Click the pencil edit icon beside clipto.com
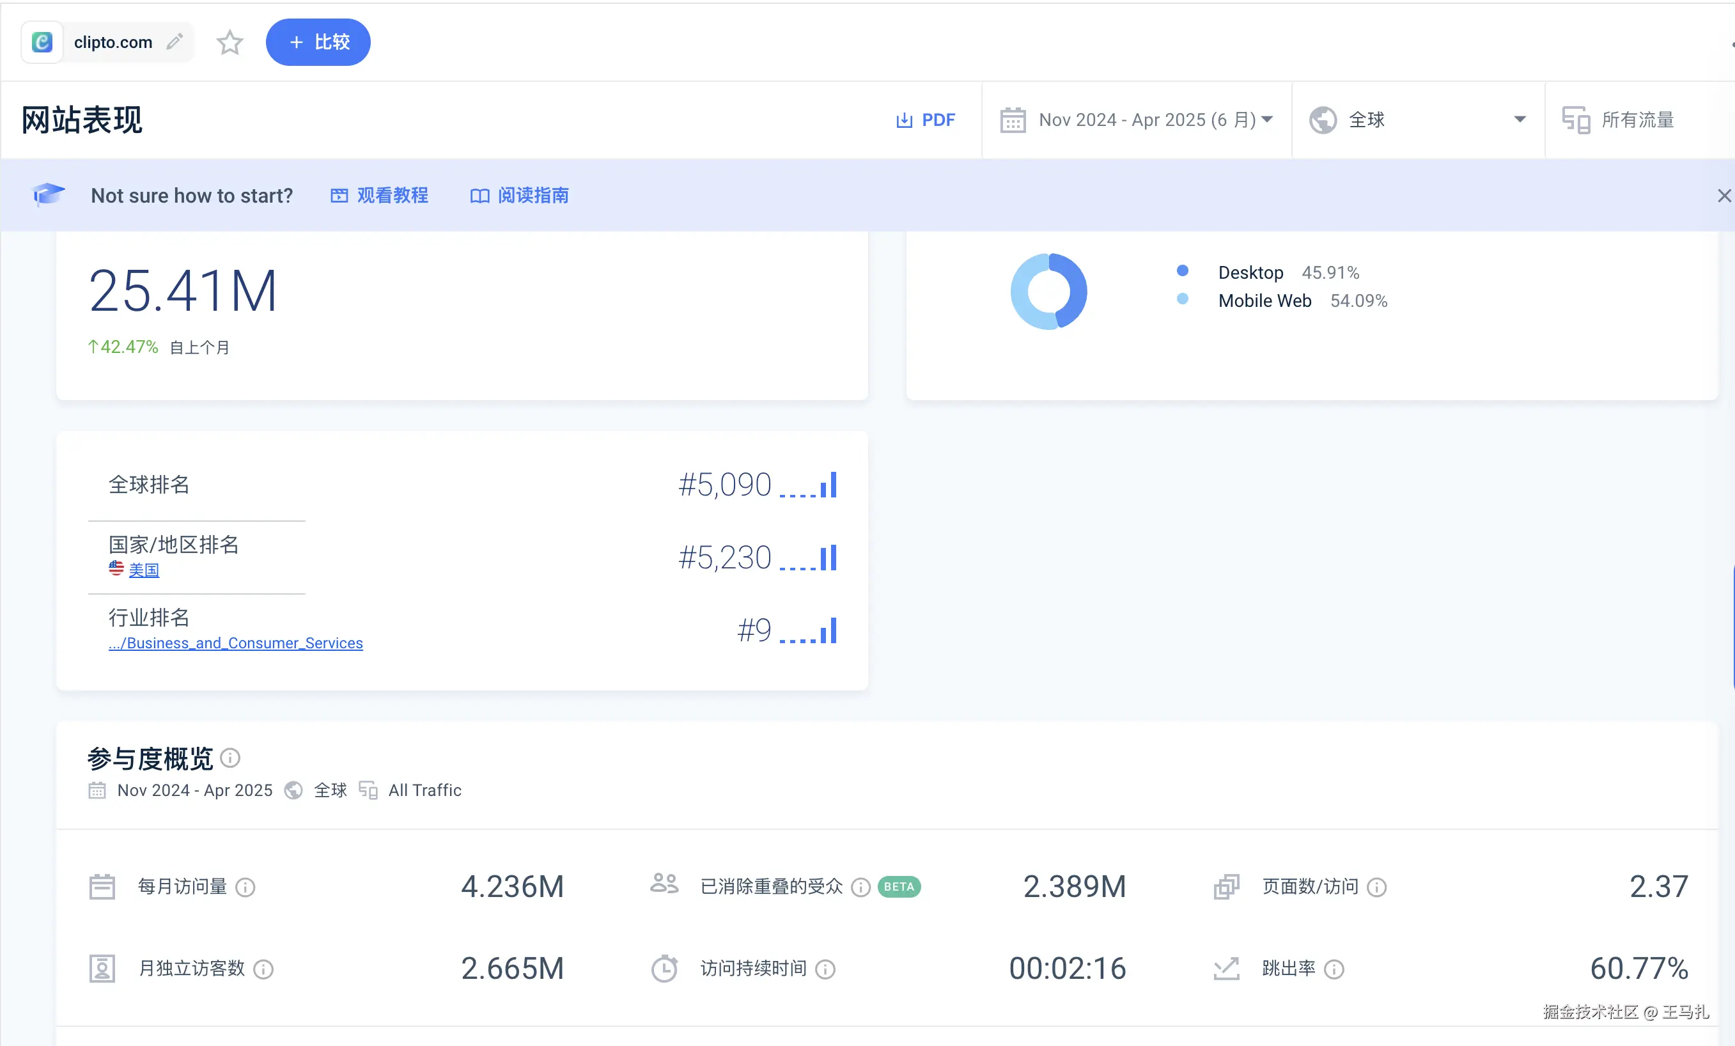The width and height of the screenshot is (1735, 1046). point(175,42)
